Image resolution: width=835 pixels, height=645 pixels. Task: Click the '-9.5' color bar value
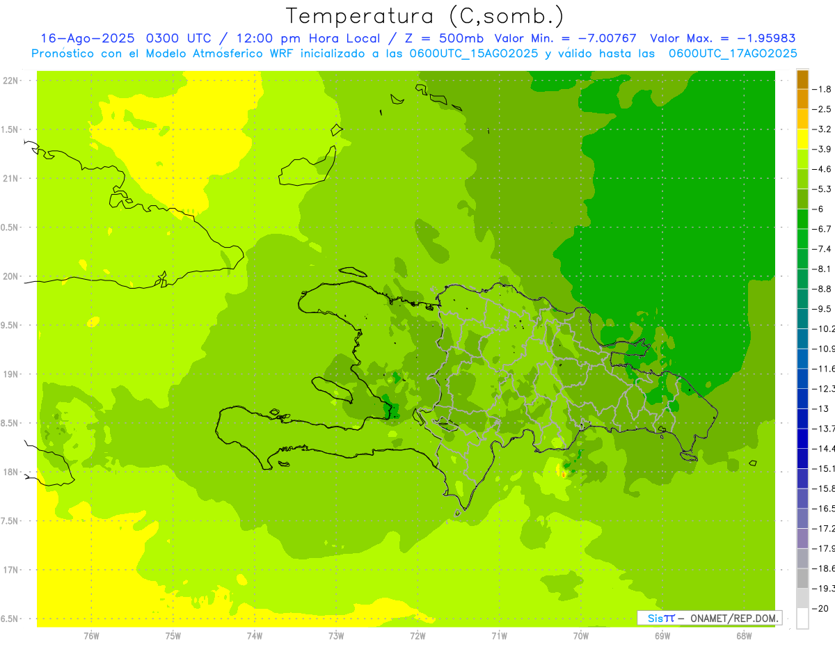(822, 309)
